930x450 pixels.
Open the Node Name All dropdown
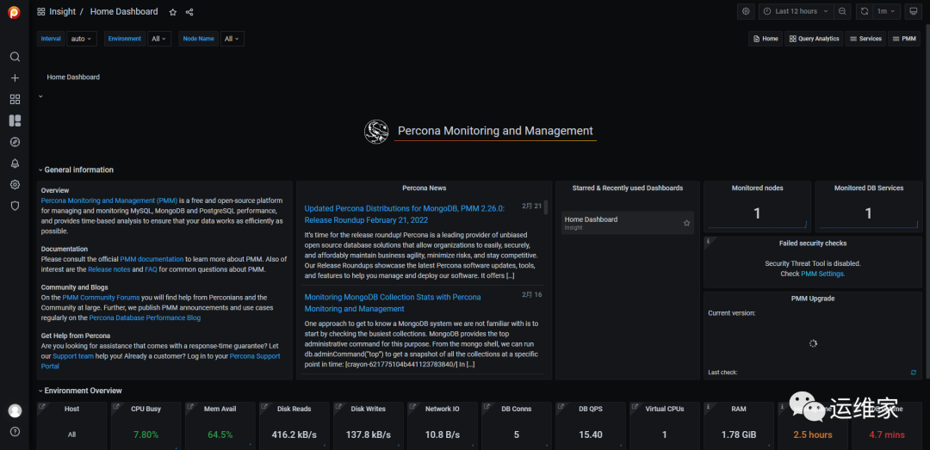232,39
